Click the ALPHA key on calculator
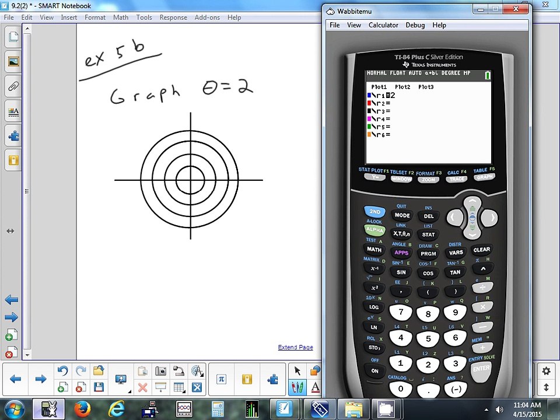The height and width of the screenshot is (420, 560). (374, 230)
